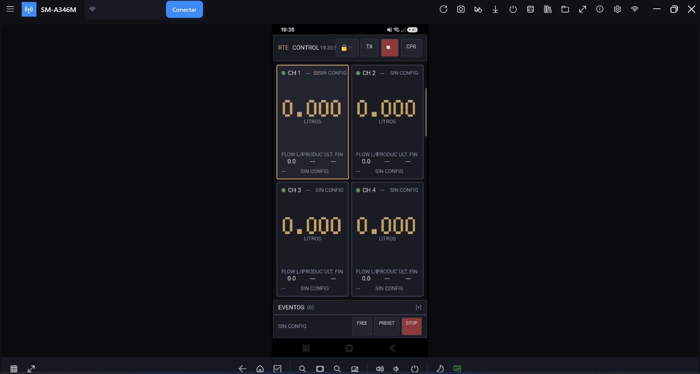Select the CH 2 channel card
This screenshot has width=700, height=374.
pos(387,122)
